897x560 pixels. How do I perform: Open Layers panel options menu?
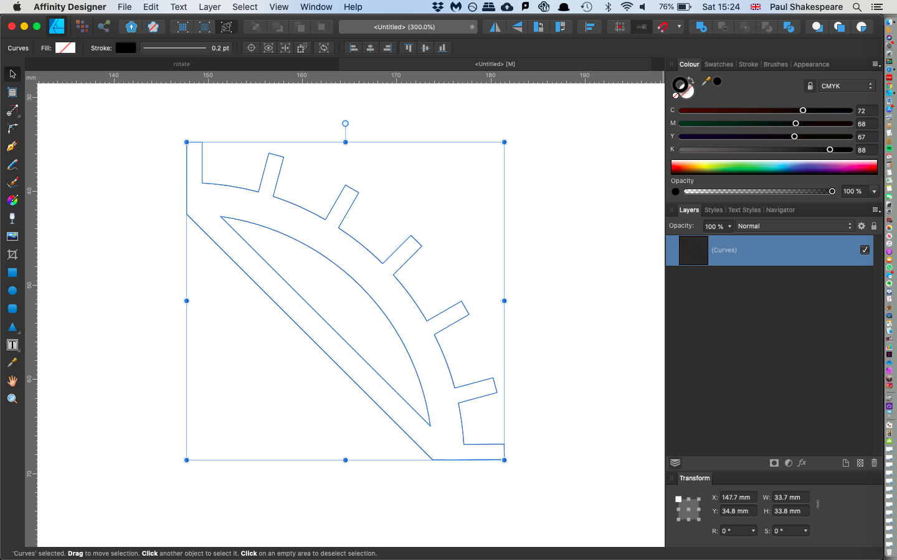(876, 210)
